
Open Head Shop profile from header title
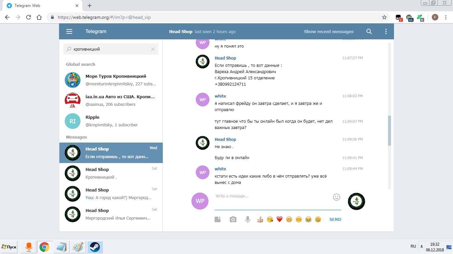[x=181, y=31]
